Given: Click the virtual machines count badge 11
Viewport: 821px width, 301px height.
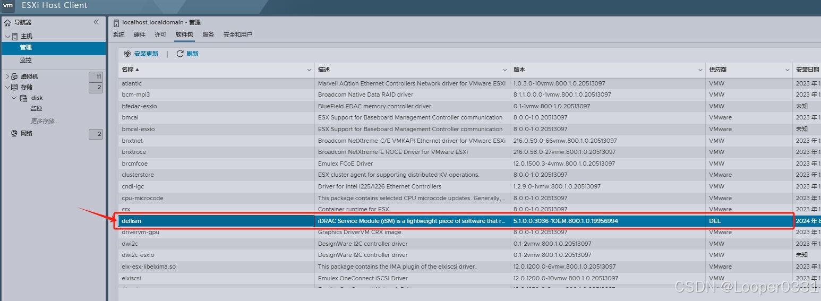Looking at the screenshot, I should 96,76.
